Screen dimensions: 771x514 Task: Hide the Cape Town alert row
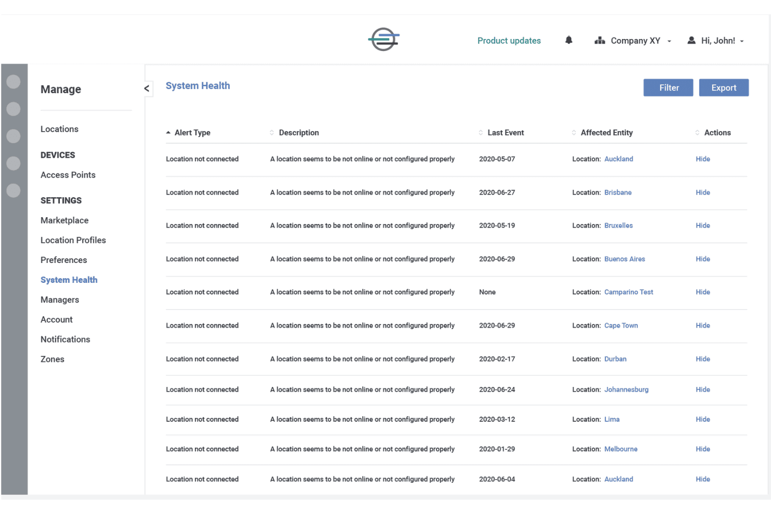click(703, 325)
